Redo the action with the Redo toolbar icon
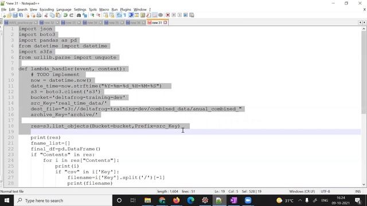The image size is (367, 206). tap(71, 15)
